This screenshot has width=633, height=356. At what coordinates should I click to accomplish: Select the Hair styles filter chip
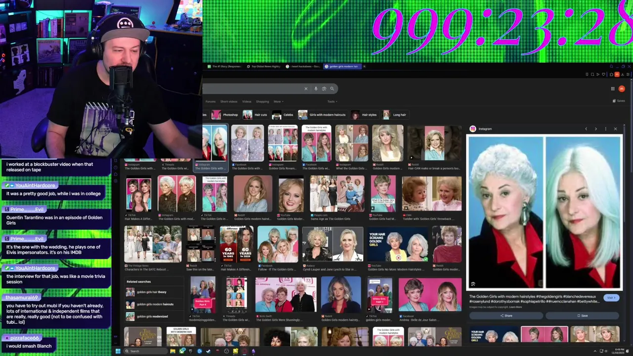[364, 115]
